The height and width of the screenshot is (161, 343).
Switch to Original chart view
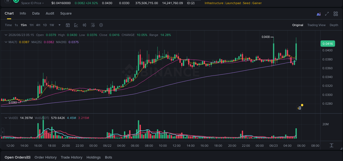(x=298, y=25)
